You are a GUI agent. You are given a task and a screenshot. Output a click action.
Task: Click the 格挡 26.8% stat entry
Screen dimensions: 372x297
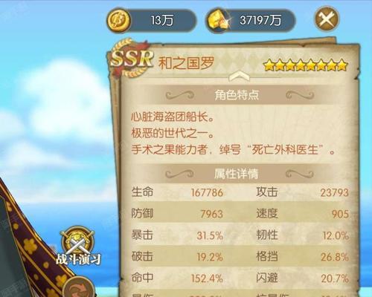click(303, 257)
